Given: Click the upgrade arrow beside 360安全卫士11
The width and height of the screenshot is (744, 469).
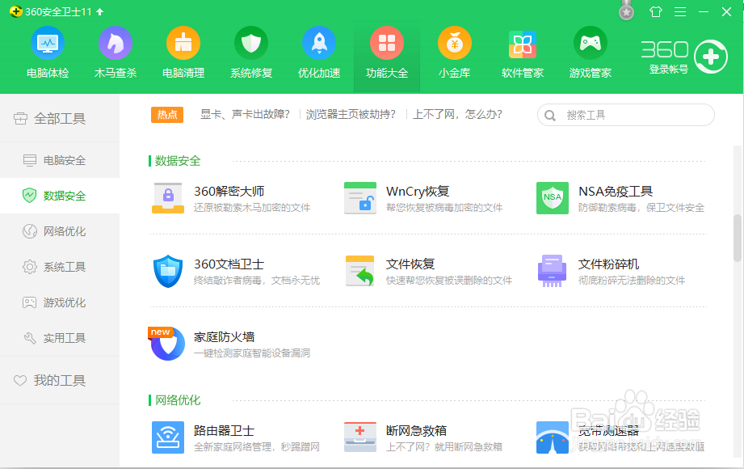Looking at the screenshot, I should tap(99, 12).
